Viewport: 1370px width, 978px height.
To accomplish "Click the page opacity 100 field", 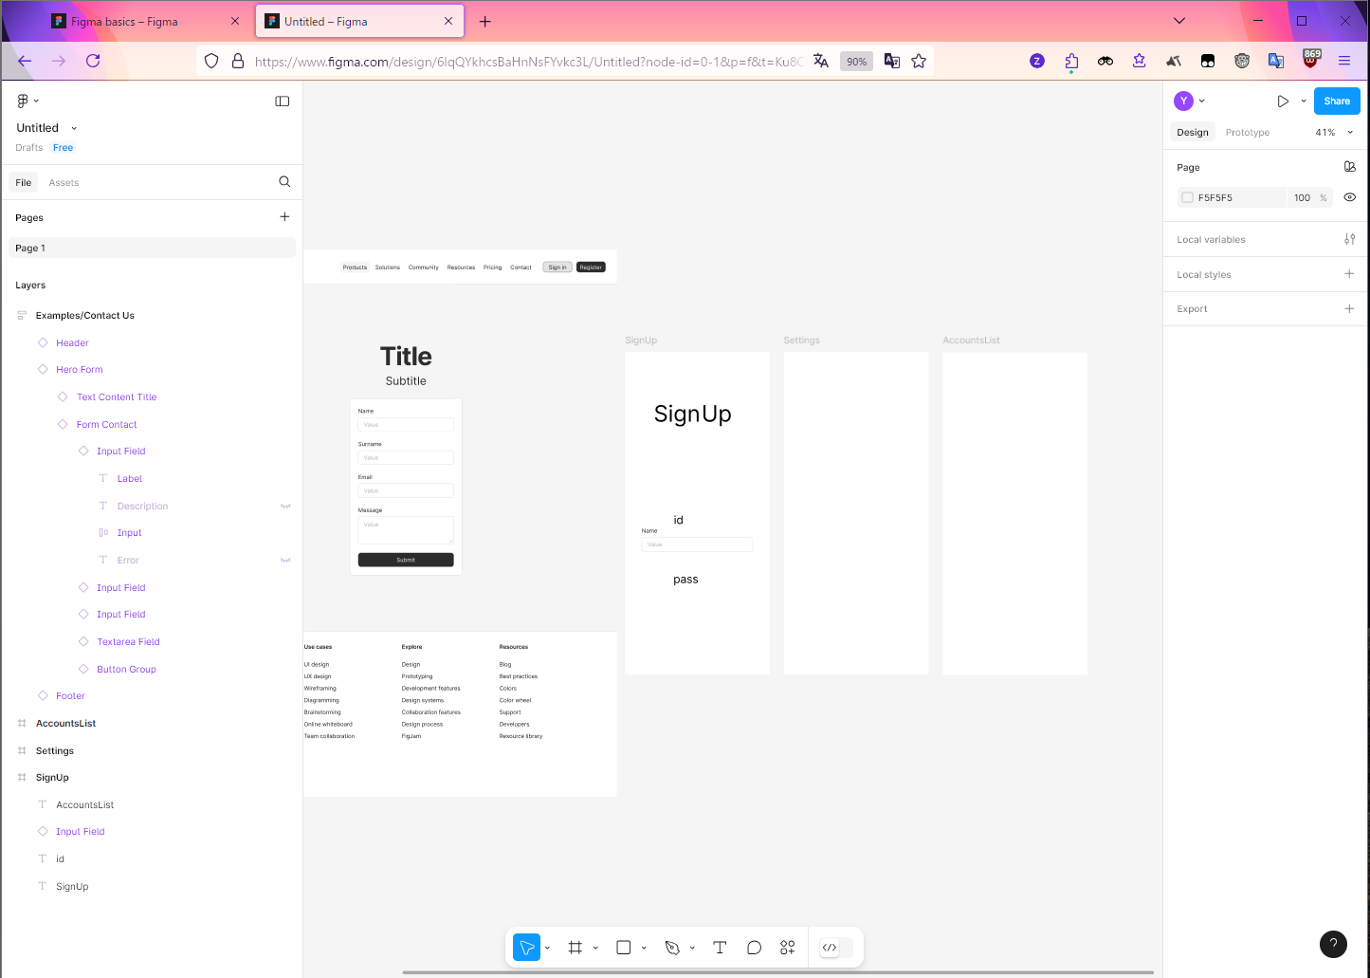I will (x=1303, y=197).
